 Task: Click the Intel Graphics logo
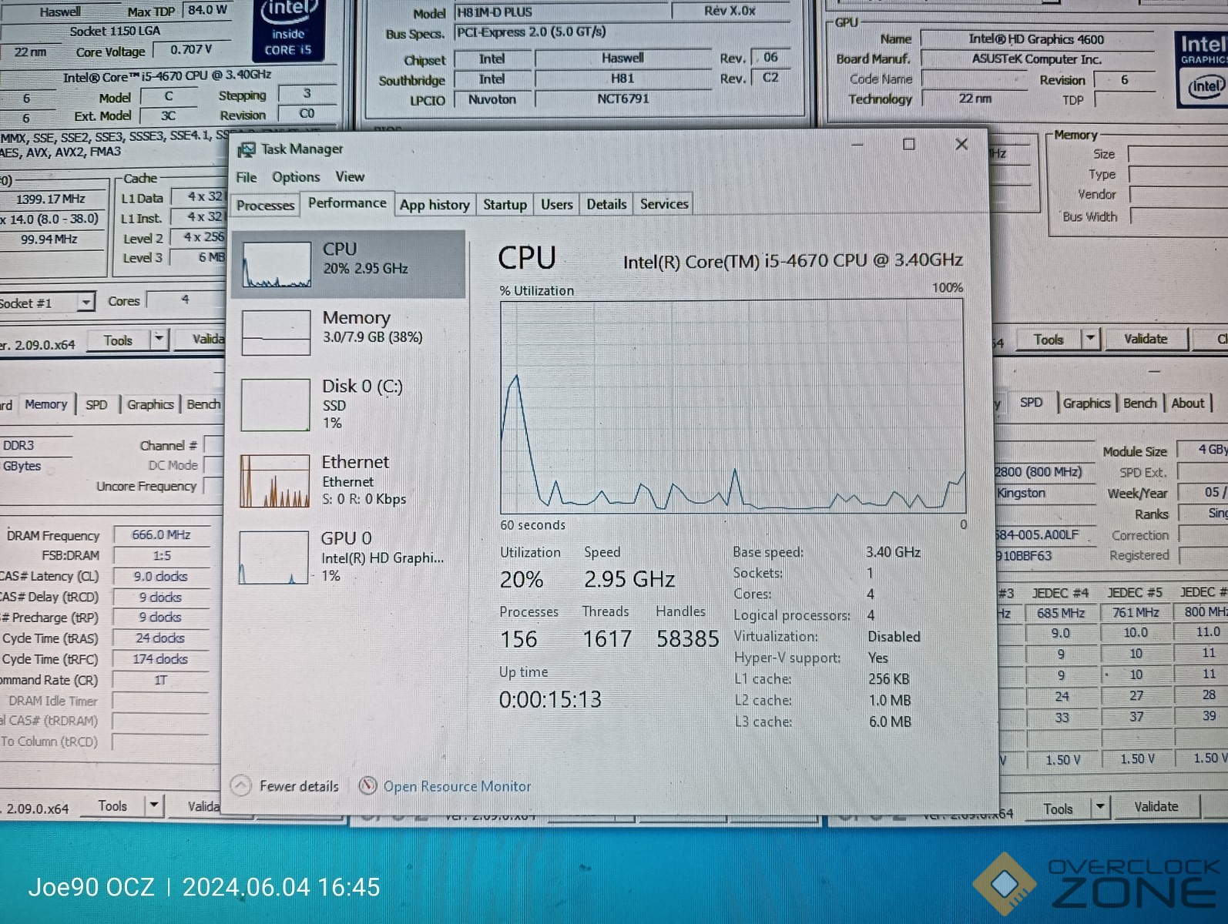click(1202, 69)
